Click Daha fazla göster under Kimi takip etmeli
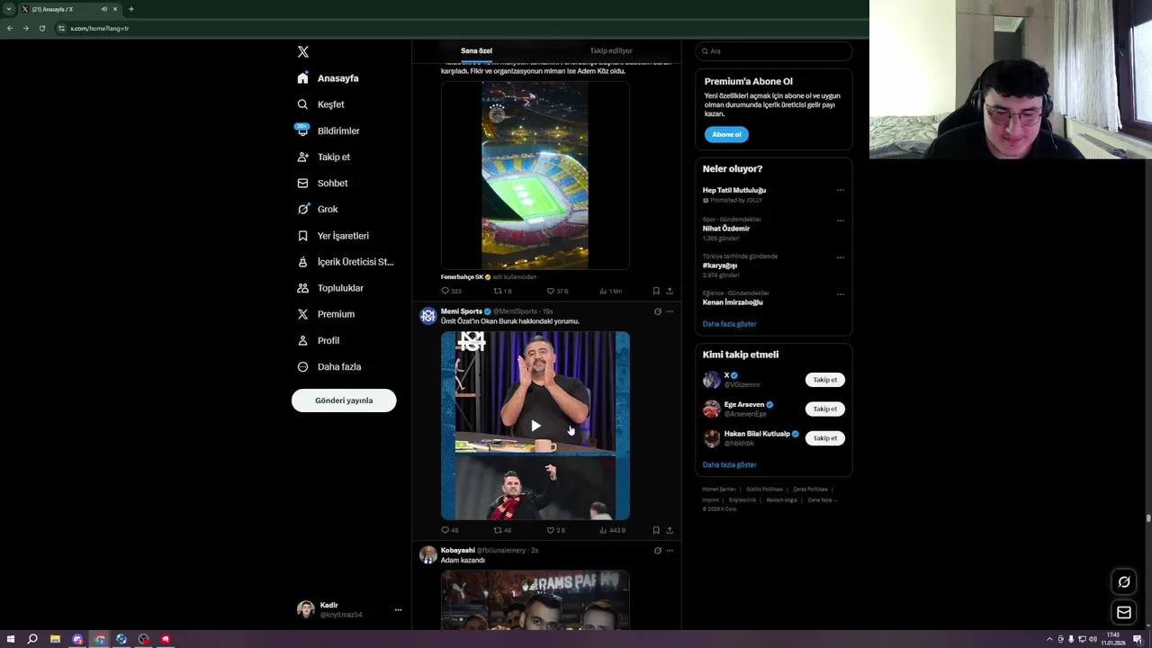The height and width of the screenshot is (648, 1152). 730,465
